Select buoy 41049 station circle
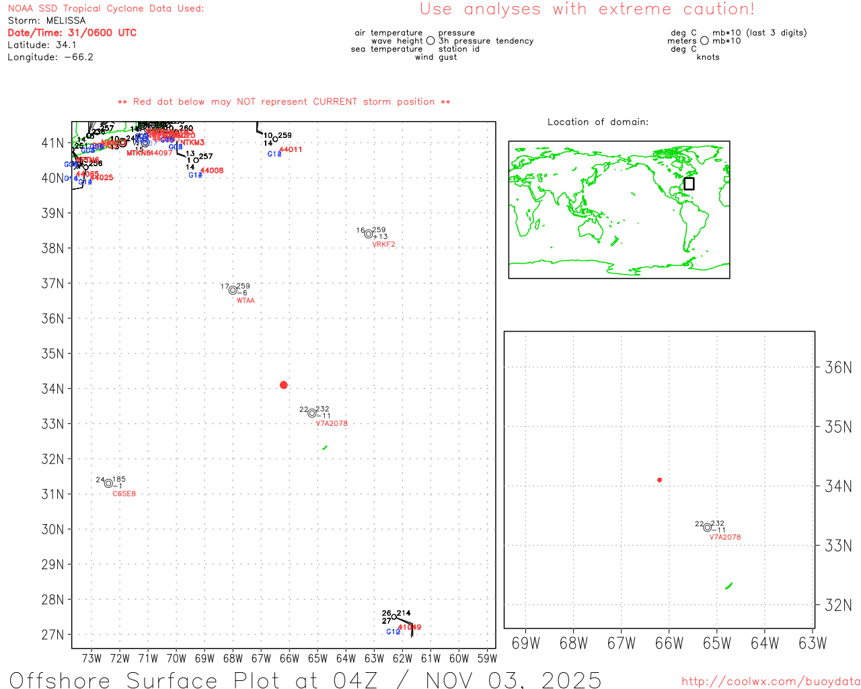 coord(394,617)
